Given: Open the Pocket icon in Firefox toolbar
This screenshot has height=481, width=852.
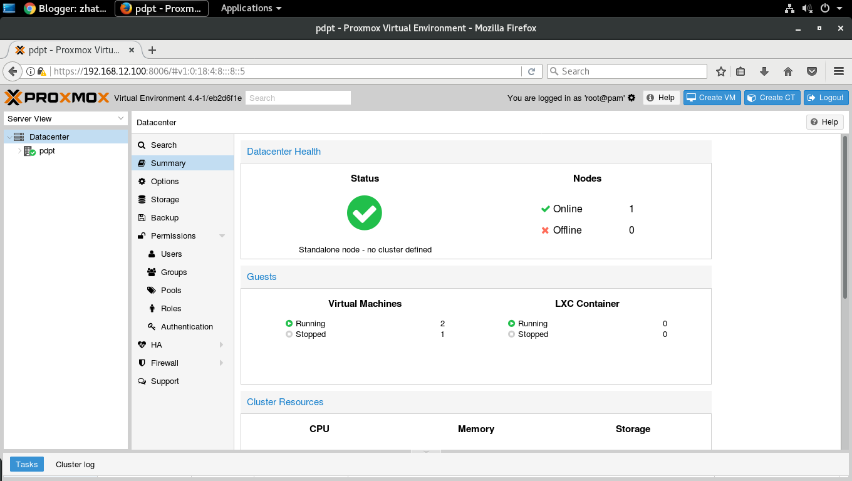Looking at the screenshot, I should [812, 71].
